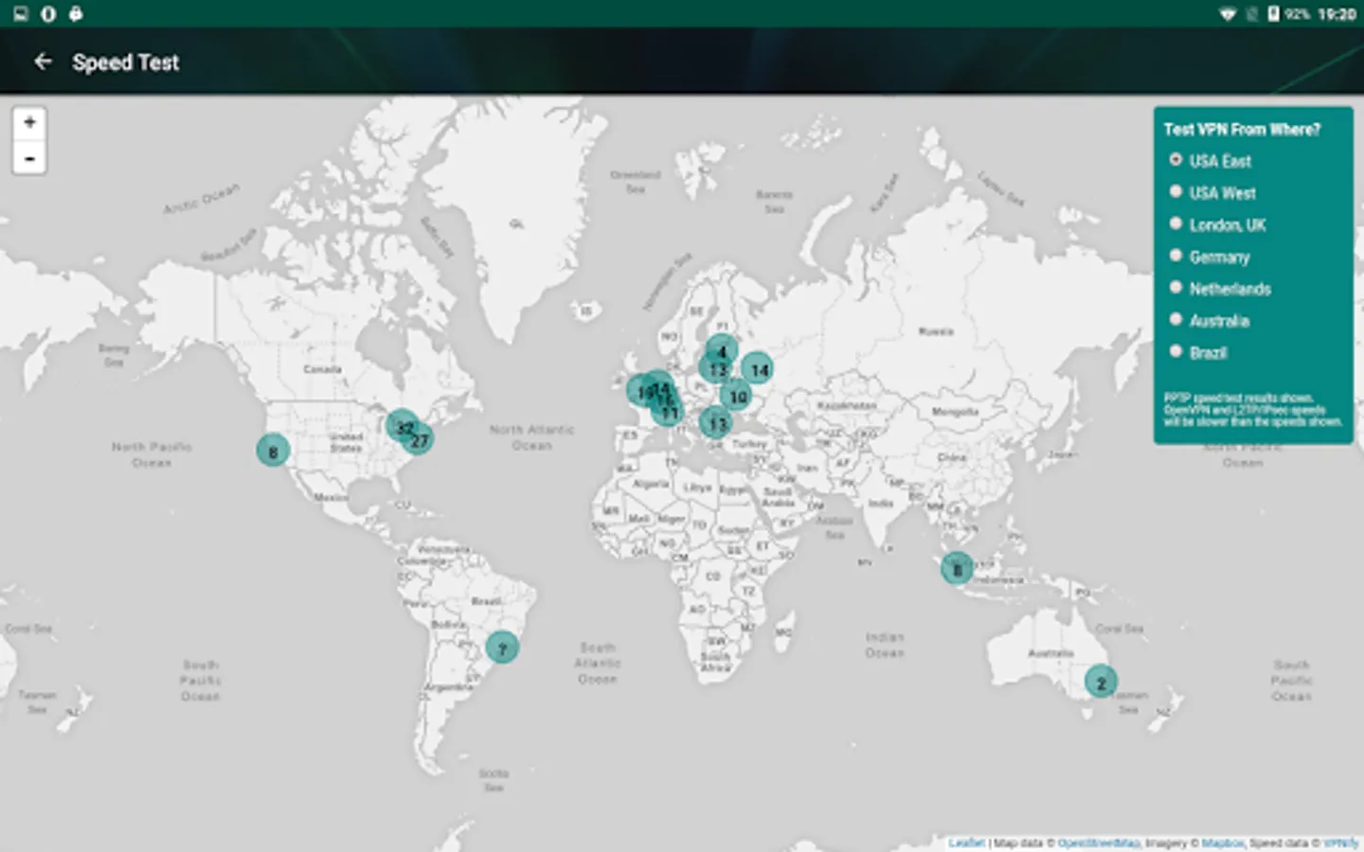Open the 13 marker directly below marker 4
The height and width of the screenshot is (852, 1364).
(x=716, y=368)
